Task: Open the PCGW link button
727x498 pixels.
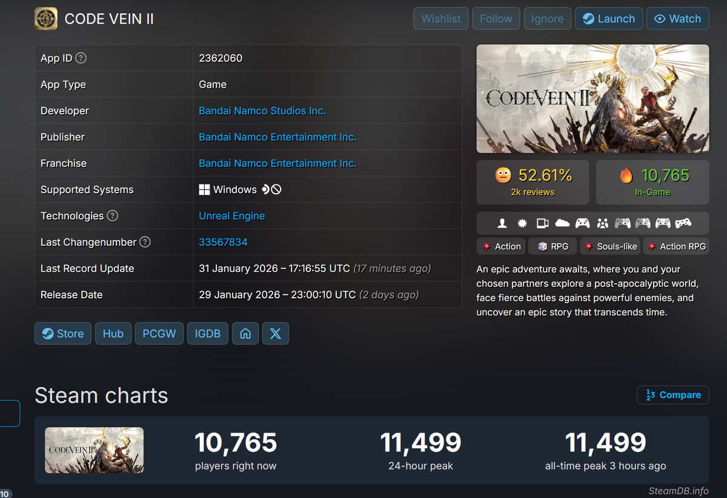Action: pos(159,333)
